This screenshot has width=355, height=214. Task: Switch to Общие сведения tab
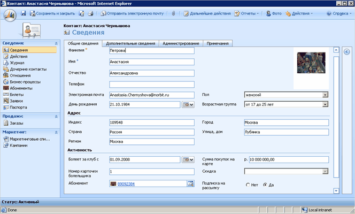pos(83,43)
